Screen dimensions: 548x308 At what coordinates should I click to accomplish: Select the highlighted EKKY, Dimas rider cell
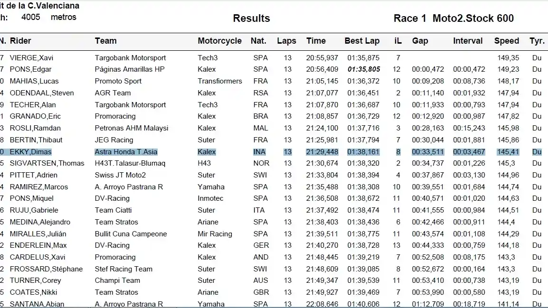click(30, 152)
